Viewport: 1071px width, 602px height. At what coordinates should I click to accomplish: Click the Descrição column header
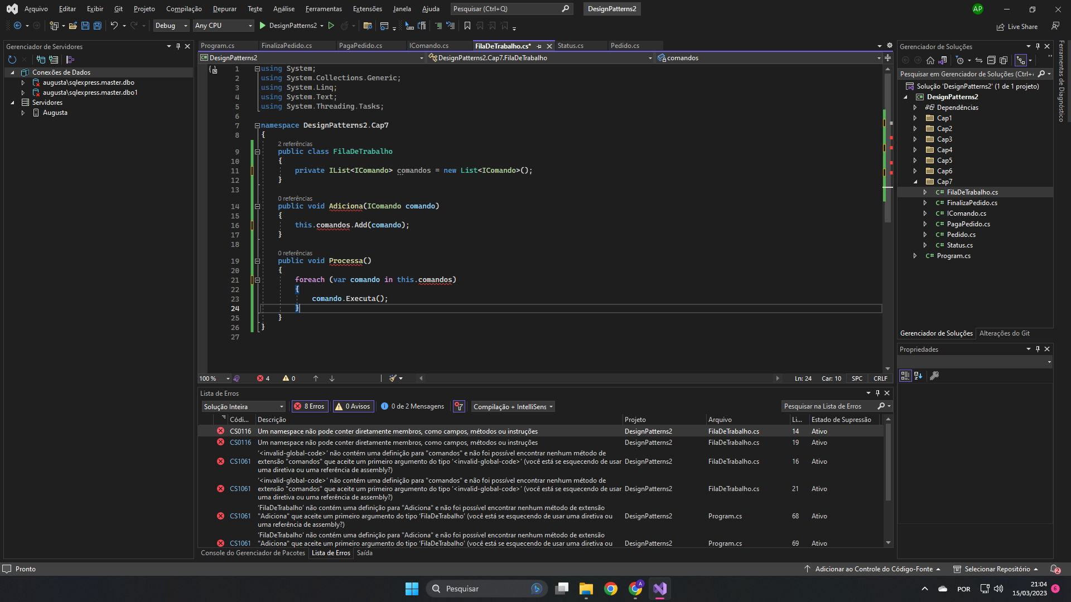click(x=438, y=420)
